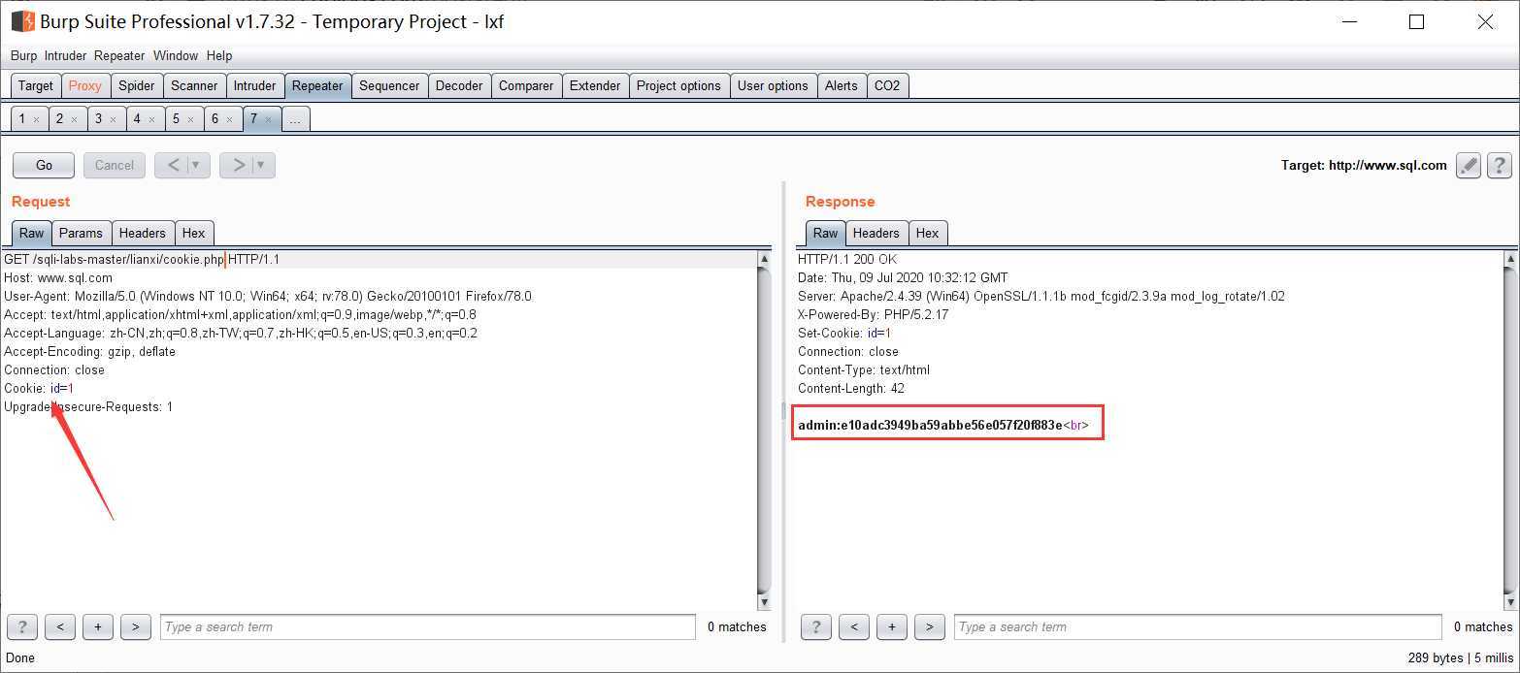
Task: Go to previous match in request search
Action: click(60, 626)
